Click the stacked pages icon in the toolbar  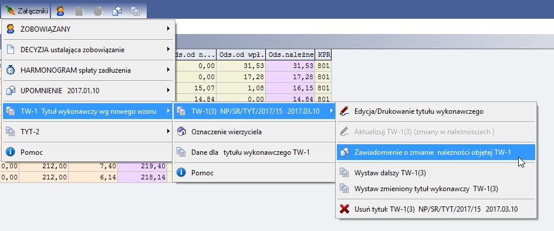click(136, 11)
